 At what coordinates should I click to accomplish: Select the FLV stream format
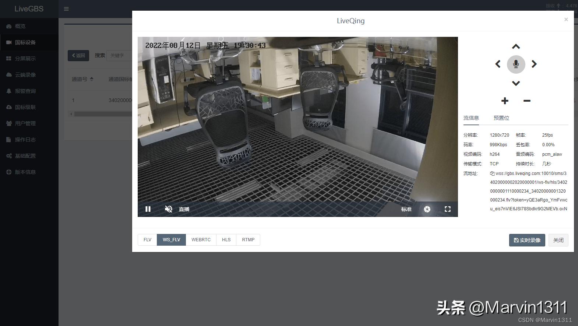147,240
